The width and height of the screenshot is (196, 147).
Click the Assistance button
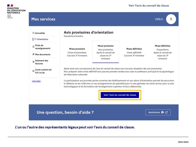pos(158,112)
